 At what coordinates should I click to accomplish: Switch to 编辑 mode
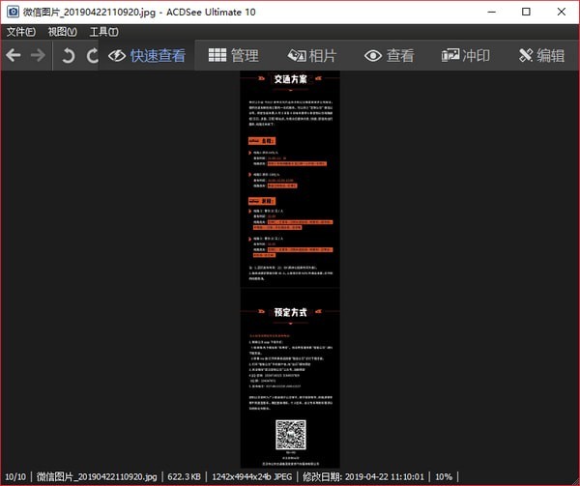541,55
